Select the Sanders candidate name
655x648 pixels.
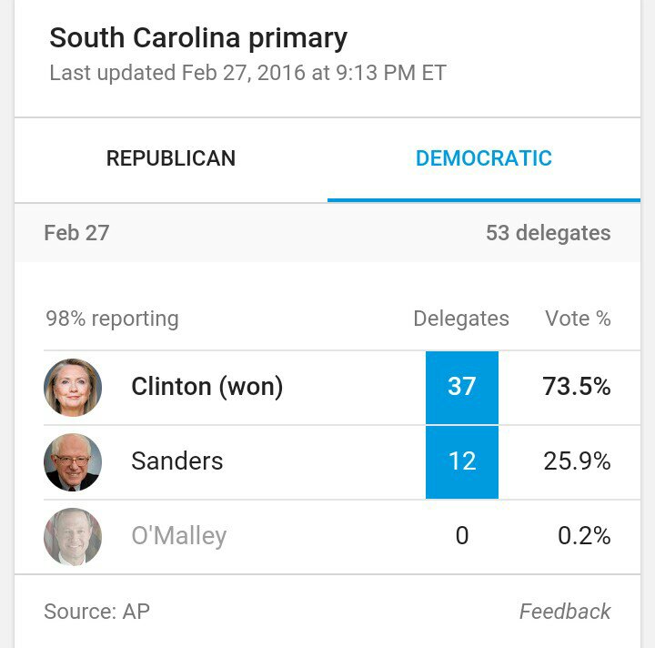pyautogui.click(x=177, y=461)
